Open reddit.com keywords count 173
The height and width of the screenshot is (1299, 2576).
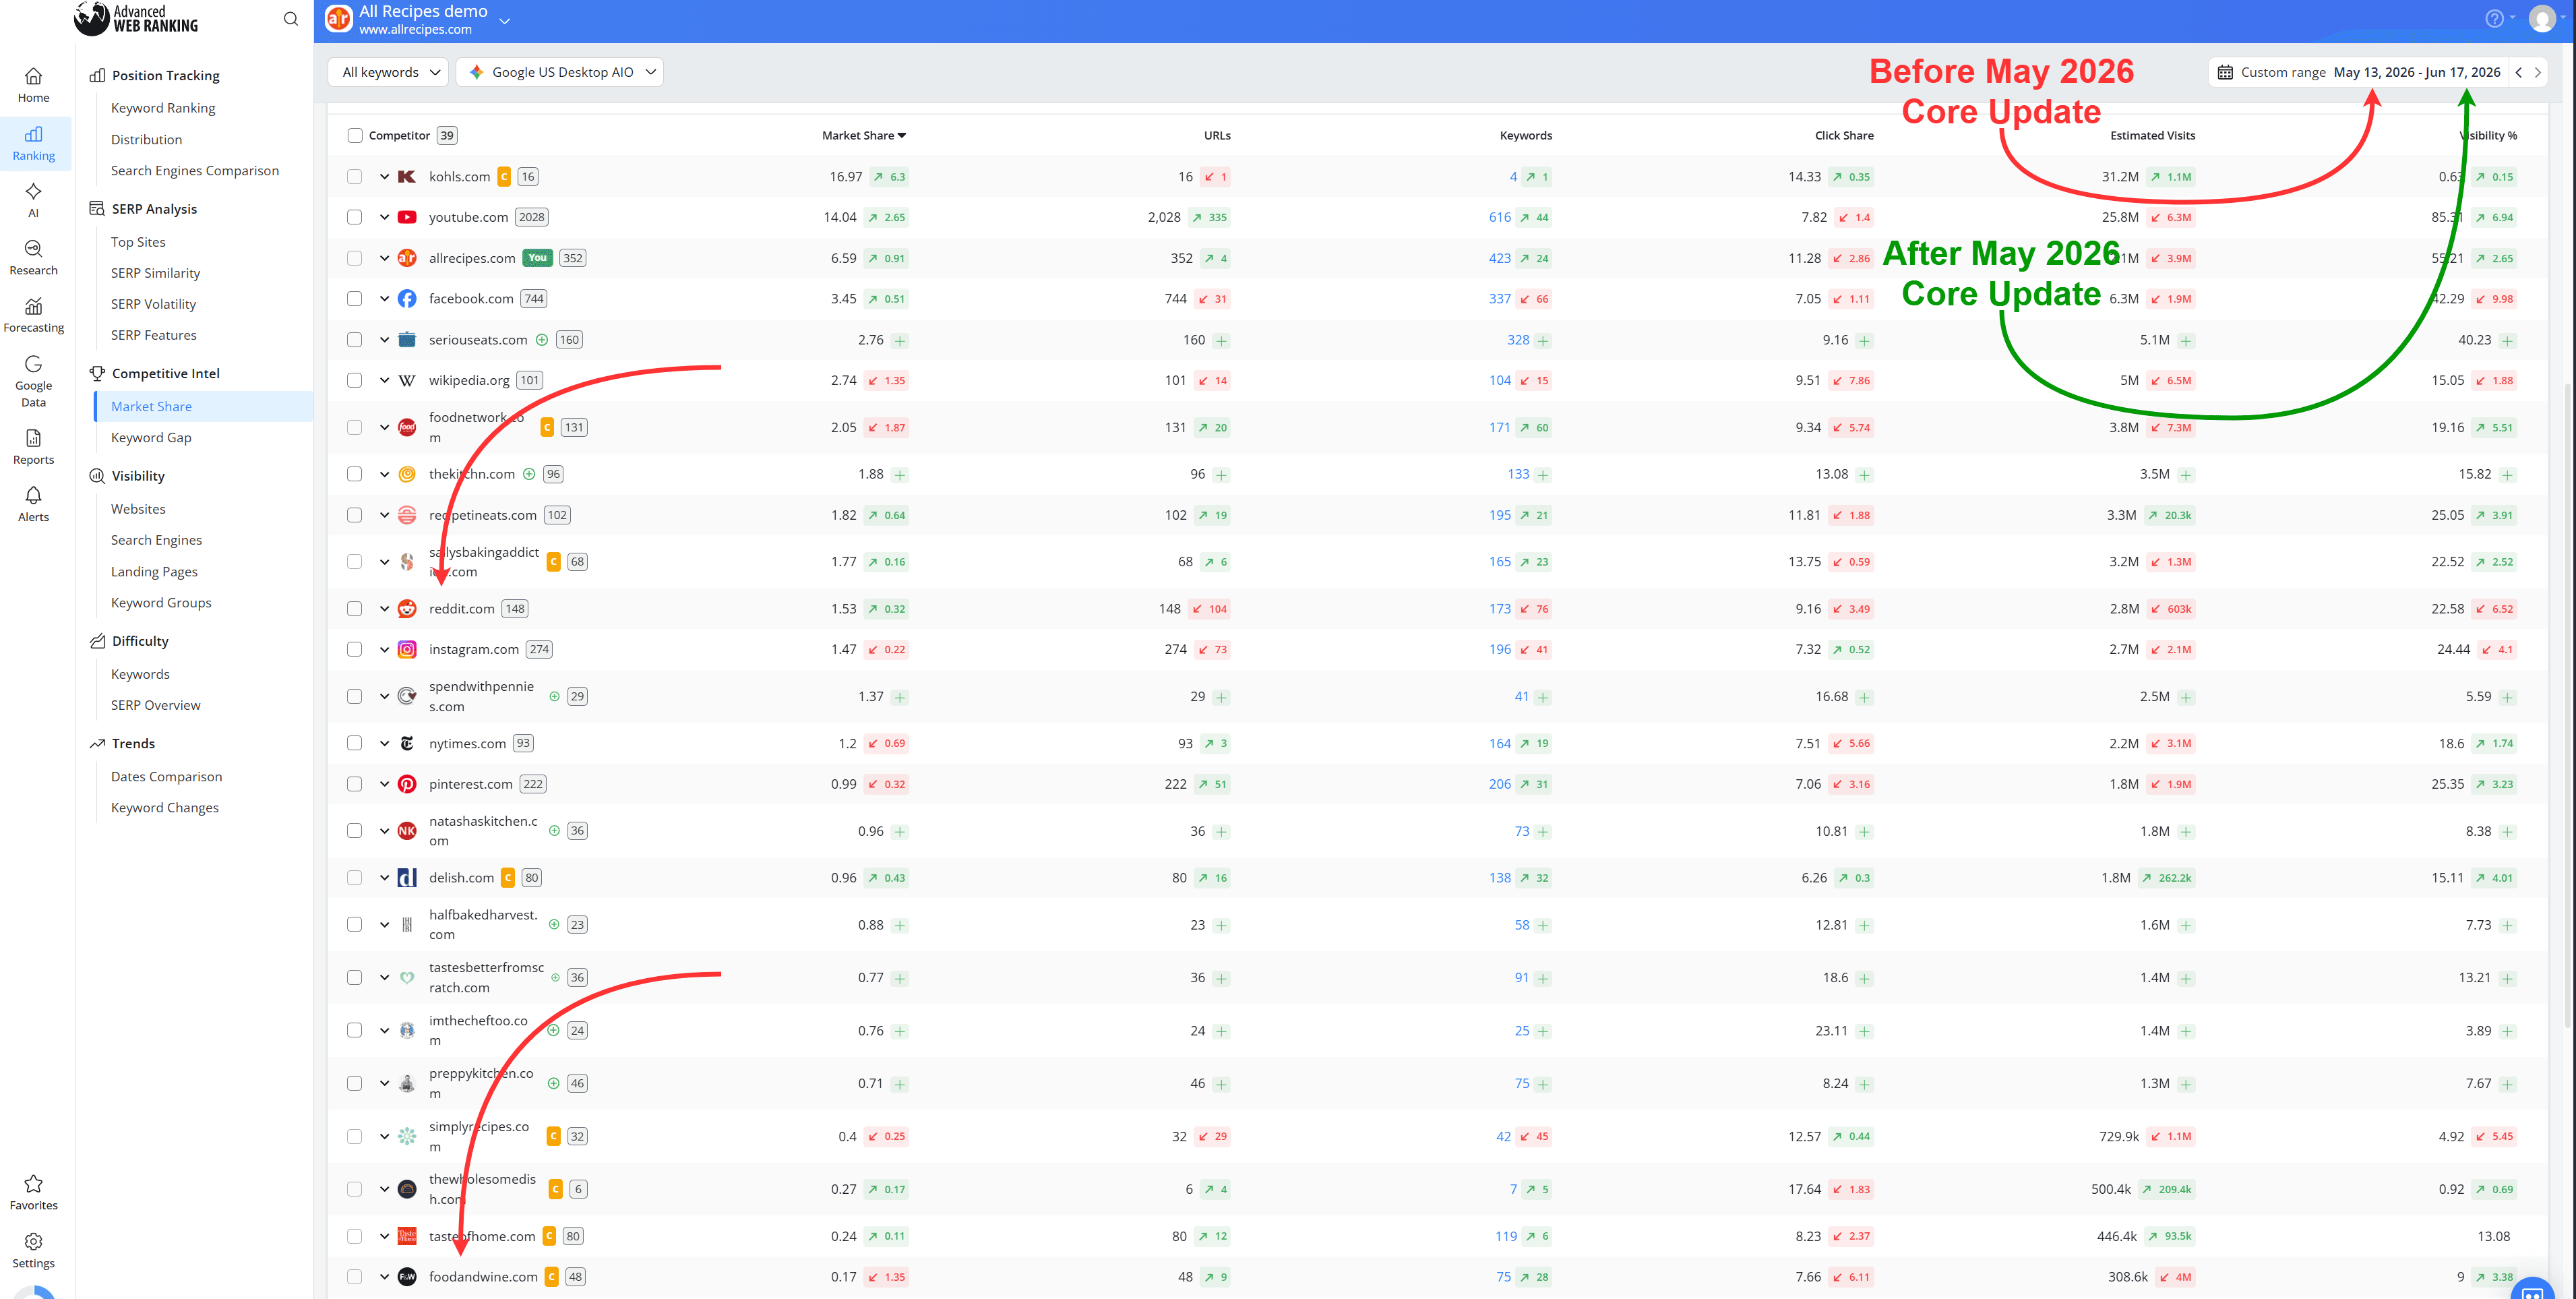(1499, 609)
